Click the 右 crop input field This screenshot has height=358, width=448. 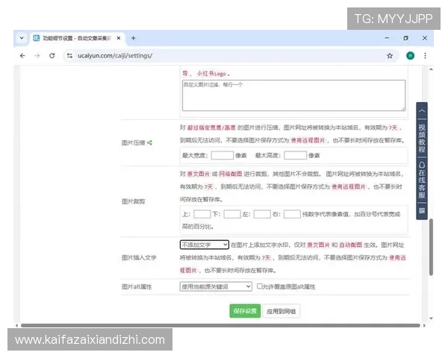292,214
